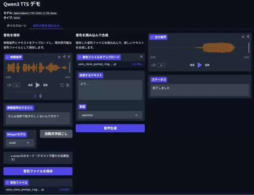The height and width of the screenshot is (195, 254).
Task: Undo edits on reference audio
Action: pyautogui.click(x=62, y=85)
